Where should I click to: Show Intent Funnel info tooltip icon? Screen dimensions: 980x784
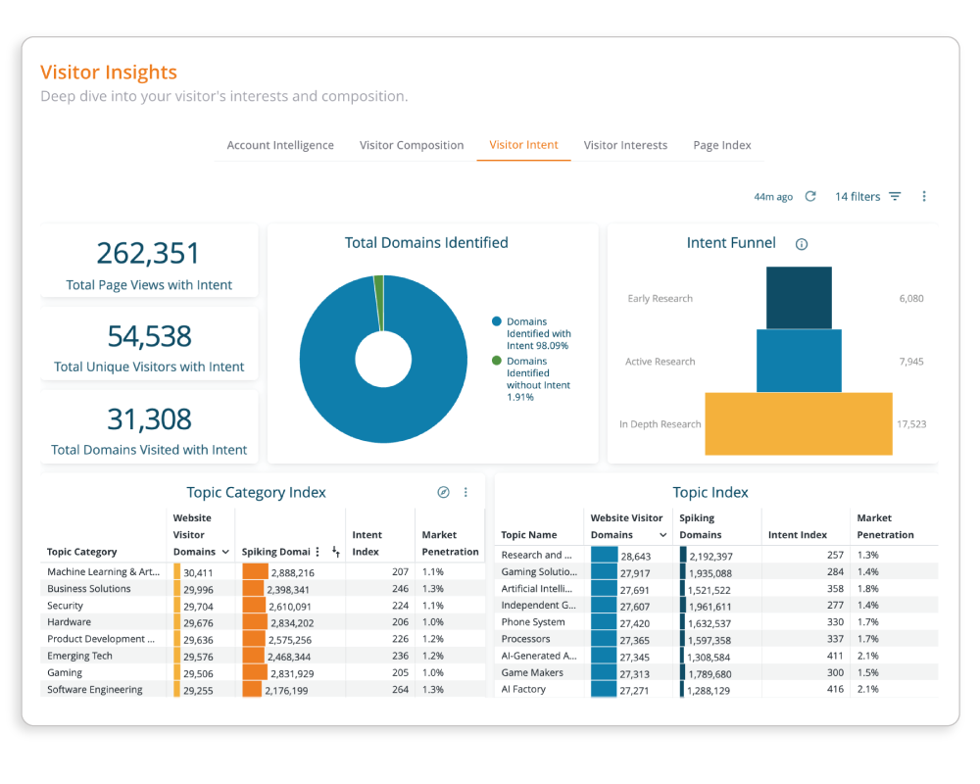coord(802,244)
